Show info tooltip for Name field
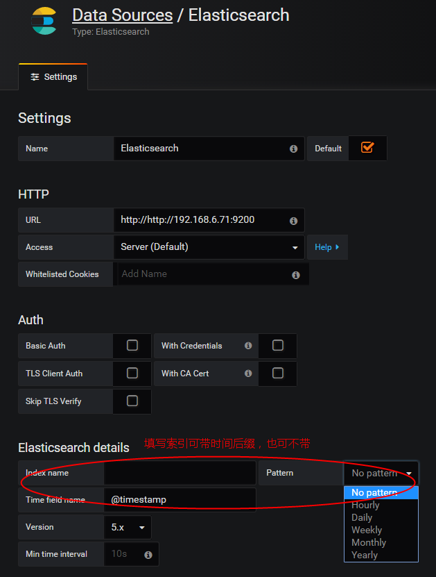The height and width of the screenshot is (577, 436). click(x=293, y=149)
